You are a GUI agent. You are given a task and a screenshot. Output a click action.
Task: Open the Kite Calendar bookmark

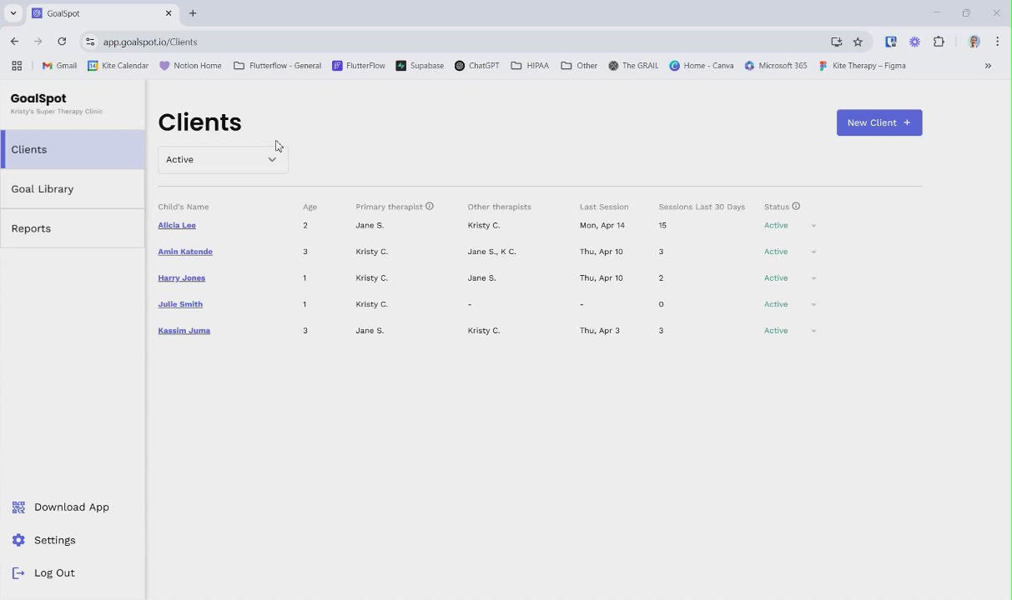click(118, 66)
